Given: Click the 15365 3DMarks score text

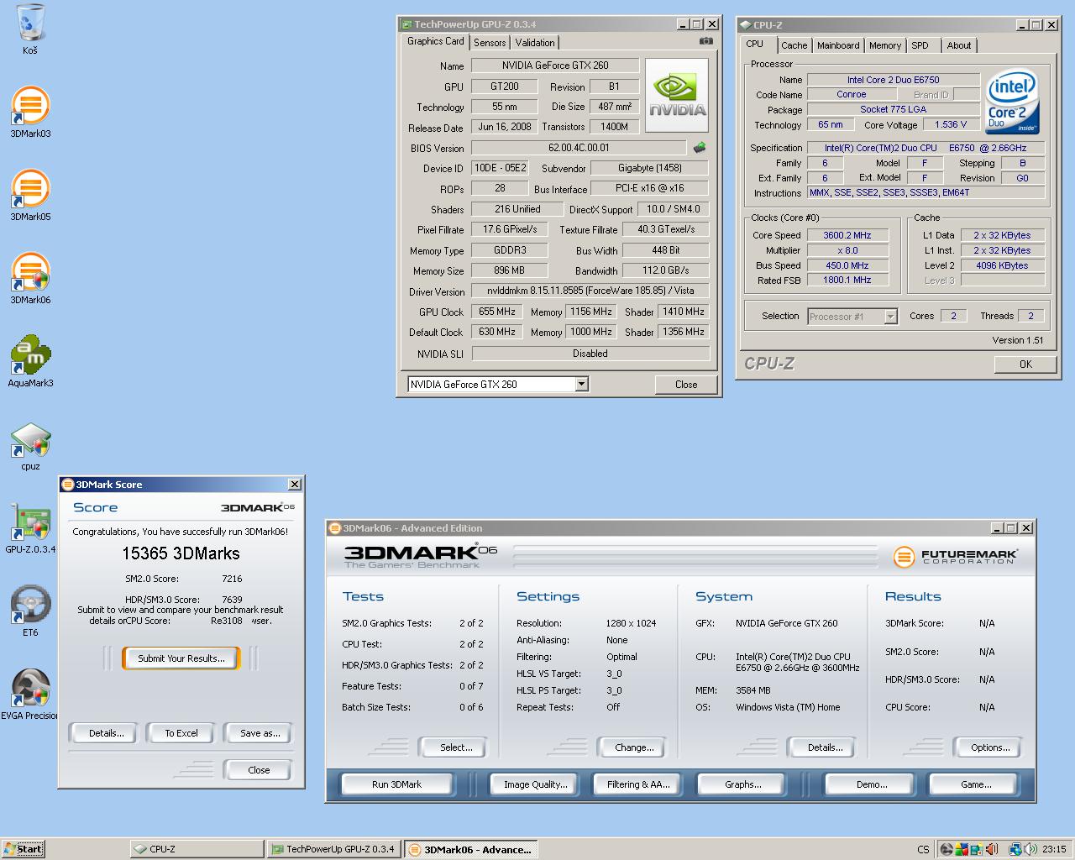Looking at the screenshot, I should pos(181,553).
